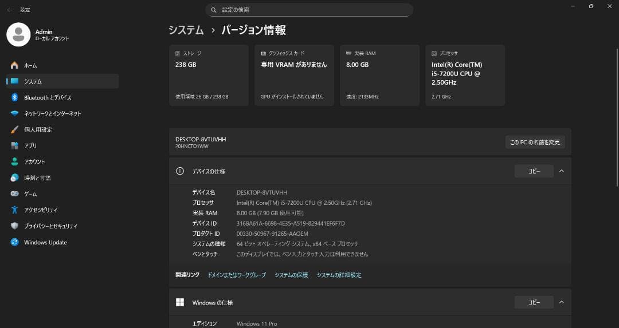This screenshot has height=328, width=619.
Task: Click the Admin profile avatar picture
Action: tap(18, 34)
